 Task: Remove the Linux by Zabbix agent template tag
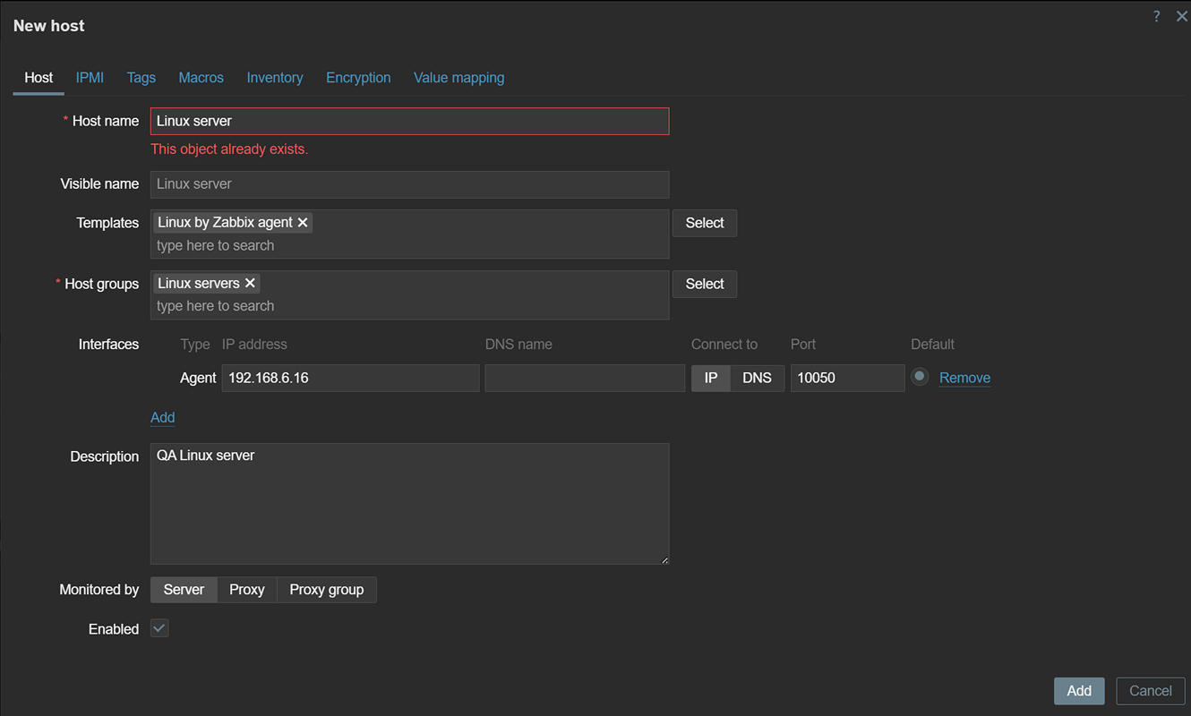tap(303, 223)
